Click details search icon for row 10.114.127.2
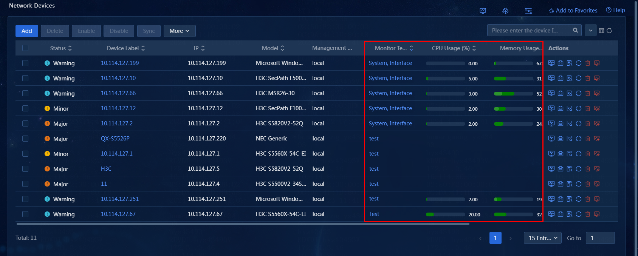The image size is (638, 256). [570, 123]
